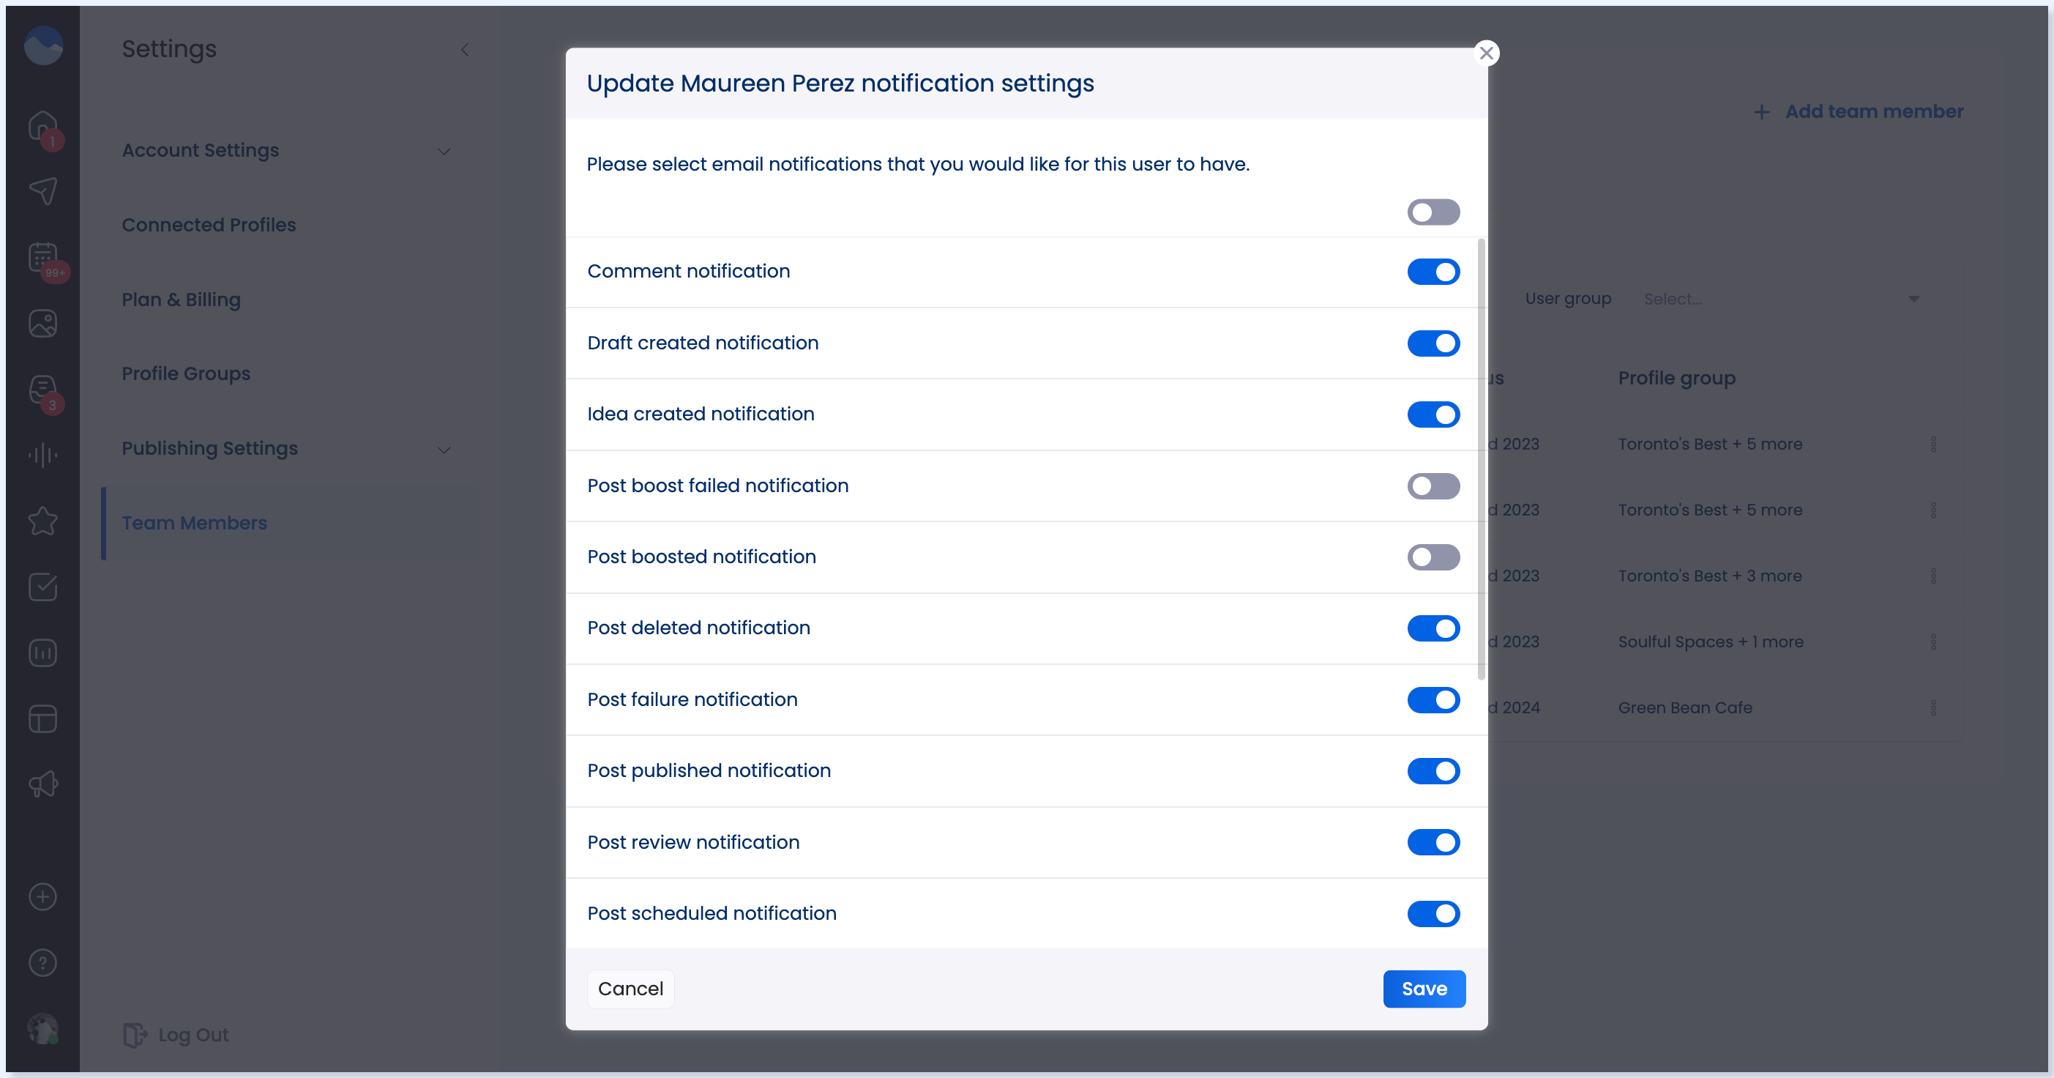Enable Post boost failed notification toggle
The height and width of the screenshot is (1078, 2054).
click(1433, 486)
